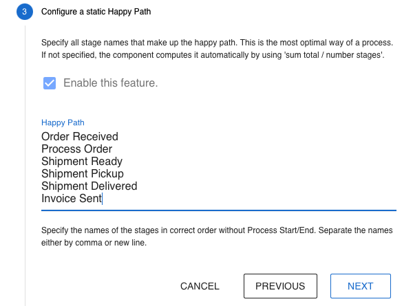Click on the 'Shipment Pickup' stage line
Viewport: 413px width, 306px height.
[83, 174]
